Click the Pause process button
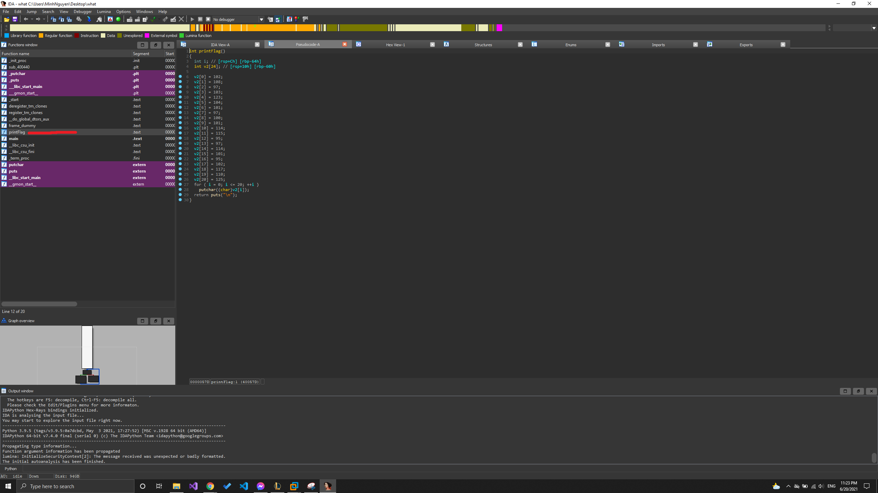The height and width of the screenshot is (493, 878). [x=200, y=20]
